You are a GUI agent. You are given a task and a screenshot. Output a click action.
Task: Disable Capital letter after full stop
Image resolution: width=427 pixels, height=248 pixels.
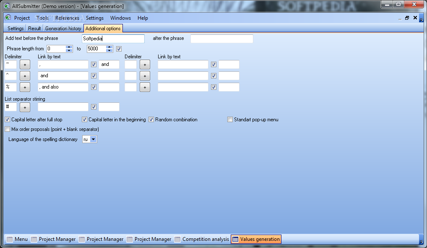coord(8,120)
